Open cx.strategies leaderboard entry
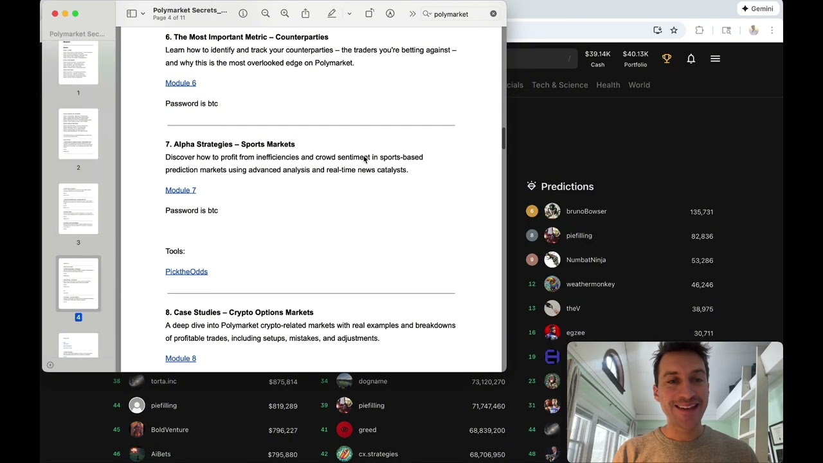Screen dimensions: 823x463 [413, 454]
